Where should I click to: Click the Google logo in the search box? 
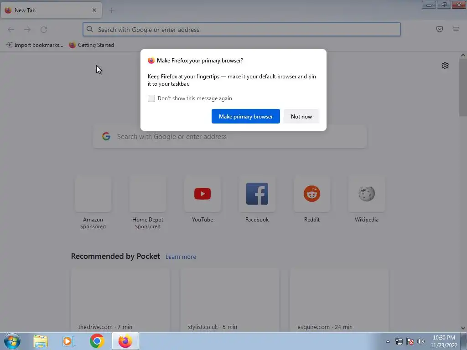tap(106, 136)
